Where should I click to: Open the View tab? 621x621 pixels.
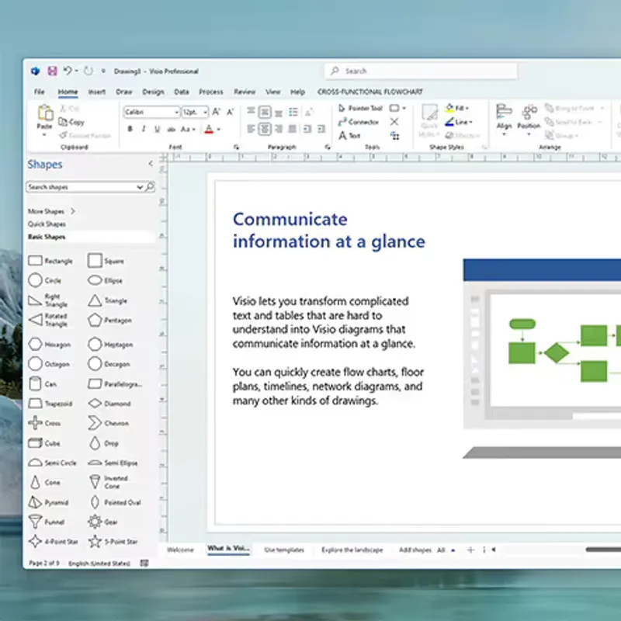pyautogui.click(x=273, y=92)
